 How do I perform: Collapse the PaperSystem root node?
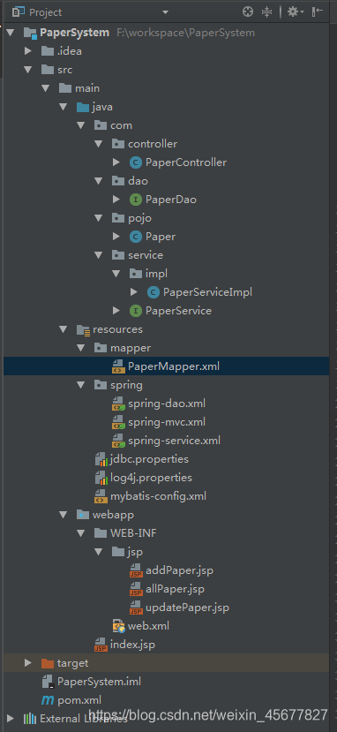coord(11,34)
